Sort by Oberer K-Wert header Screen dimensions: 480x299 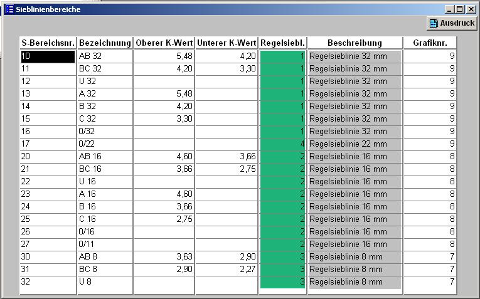tap(164, 43)
